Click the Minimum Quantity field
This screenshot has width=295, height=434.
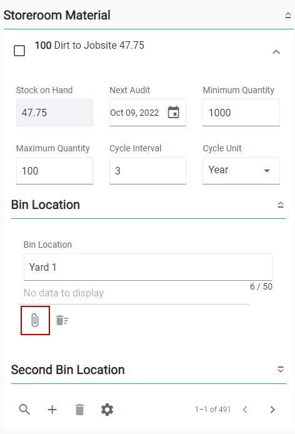[x=241, y=113]
